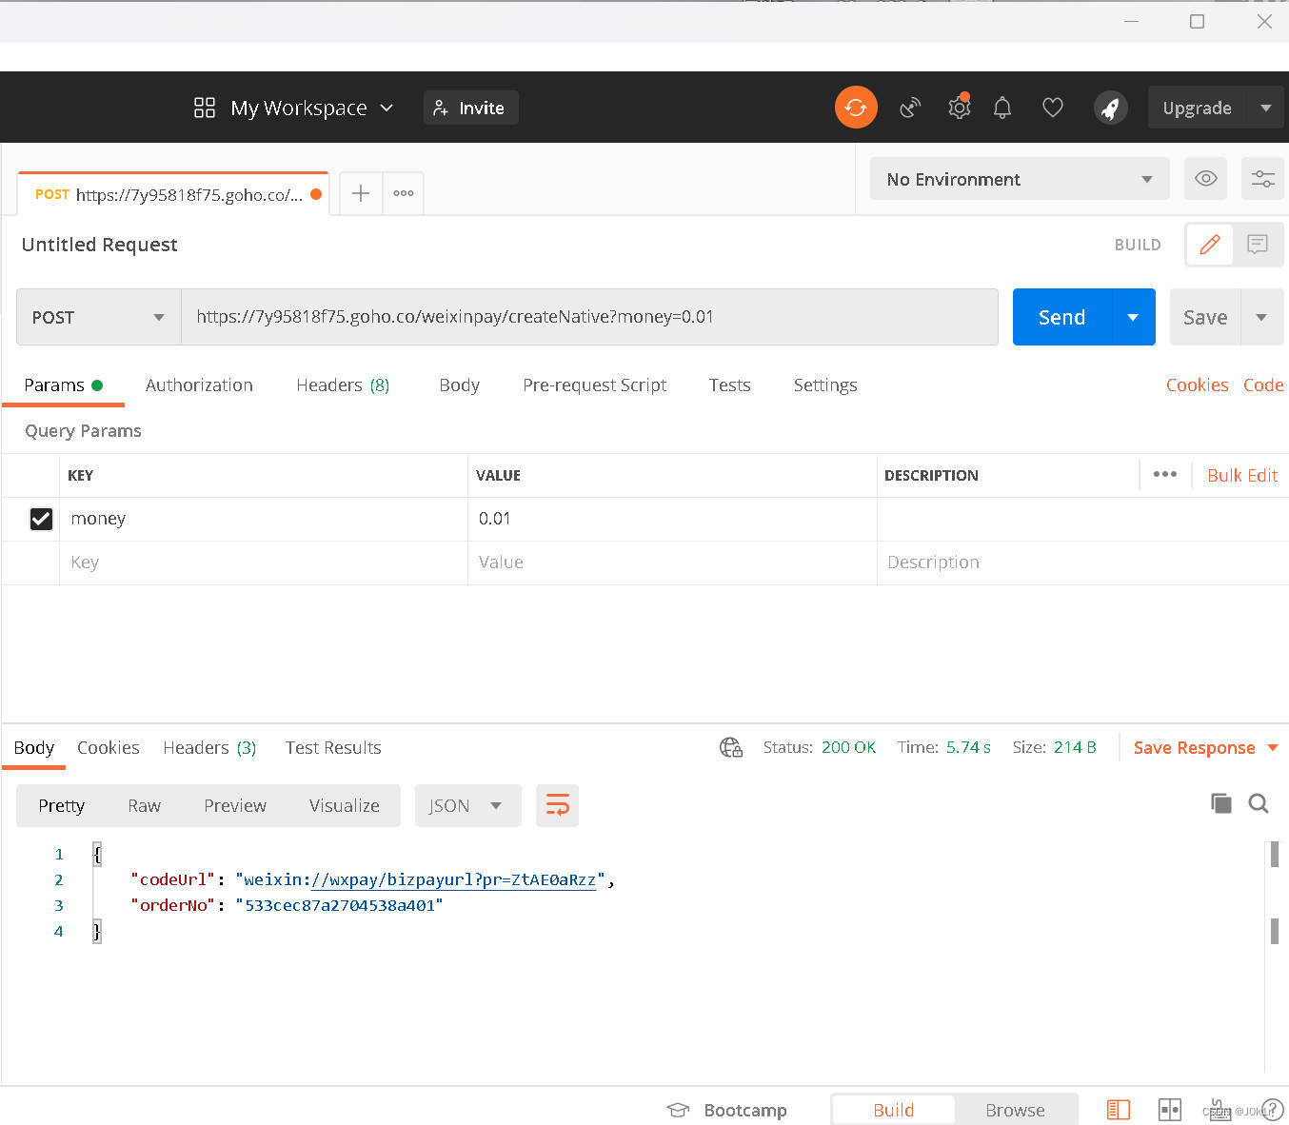Image resolution: width=1289 pixels, height=1125 pixels.
Task: Click the request URL input field
Action: (x=589, y=317)
